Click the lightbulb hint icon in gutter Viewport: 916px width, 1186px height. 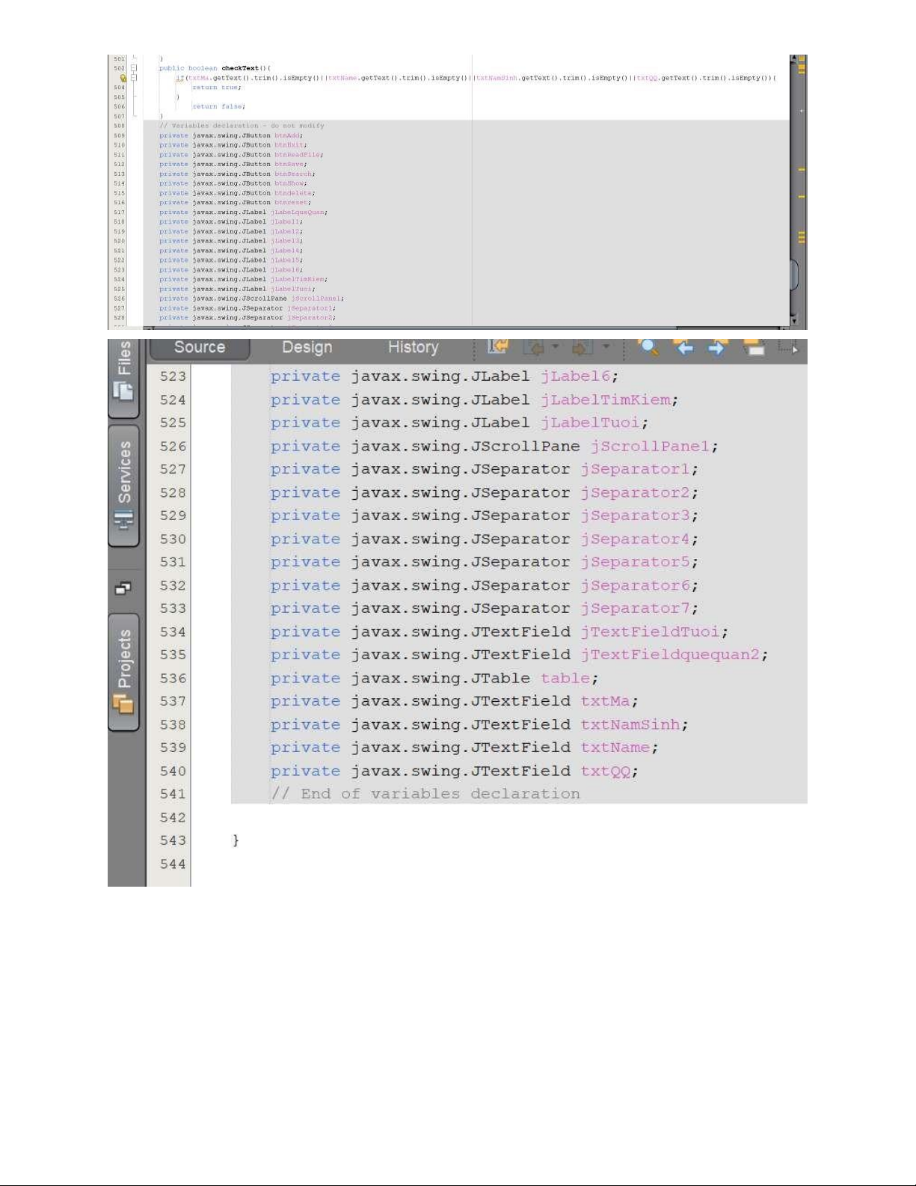point(123,78)
